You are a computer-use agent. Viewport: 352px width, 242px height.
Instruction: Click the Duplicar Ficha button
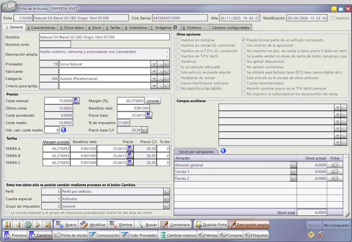click(x=211, y=224)
